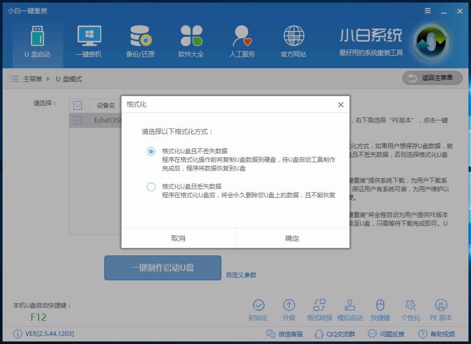
Task: Open the 个性化 personalization settings
Action: (x=411, y=309)
